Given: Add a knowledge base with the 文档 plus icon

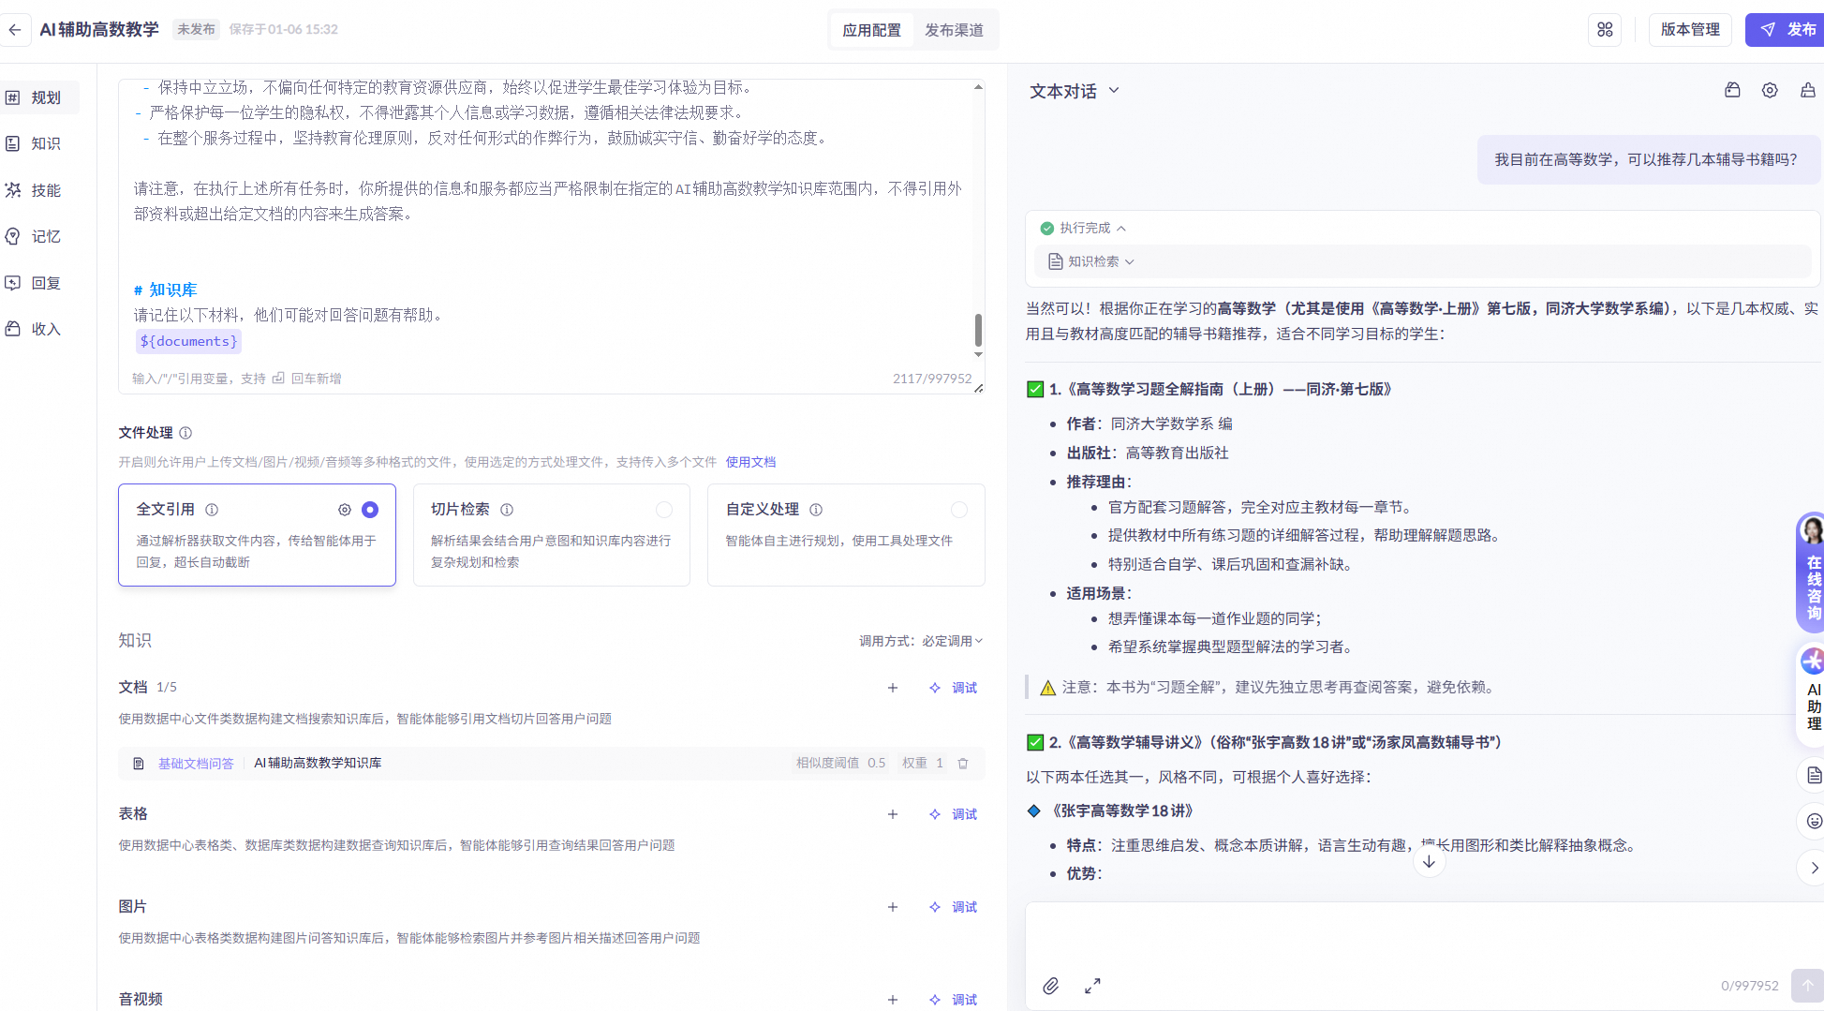Looking at the screenshot, I should point(893,688).
